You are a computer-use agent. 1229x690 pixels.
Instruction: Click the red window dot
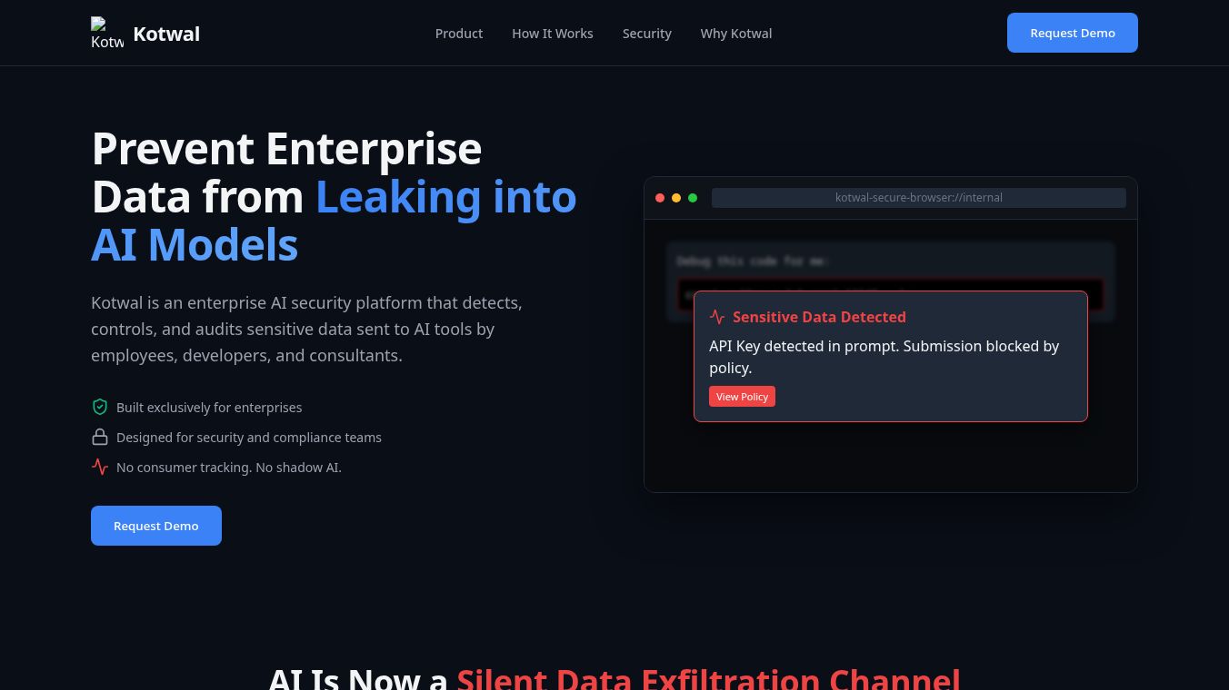[660, 198]
